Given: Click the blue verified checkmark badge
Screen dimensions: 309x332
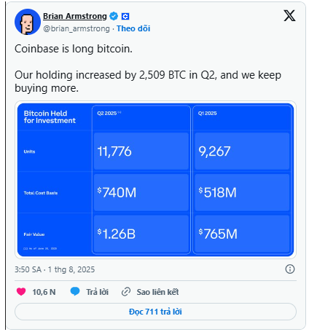Looking at the screenshot, I should [x=114, y=16].
